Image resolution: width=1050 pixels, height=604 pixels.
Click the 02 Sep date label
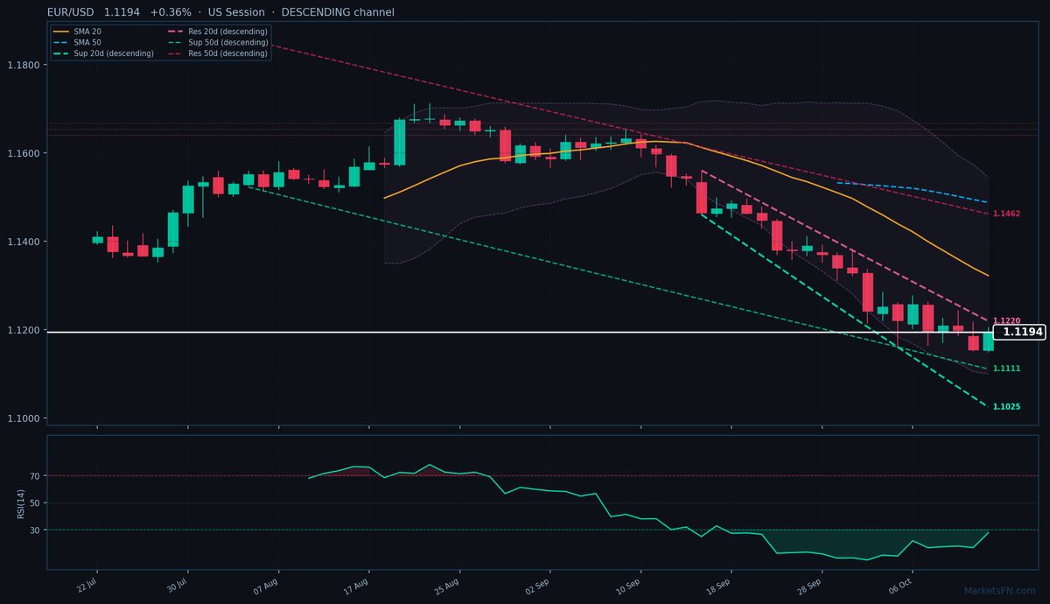(x=538, y=586)
